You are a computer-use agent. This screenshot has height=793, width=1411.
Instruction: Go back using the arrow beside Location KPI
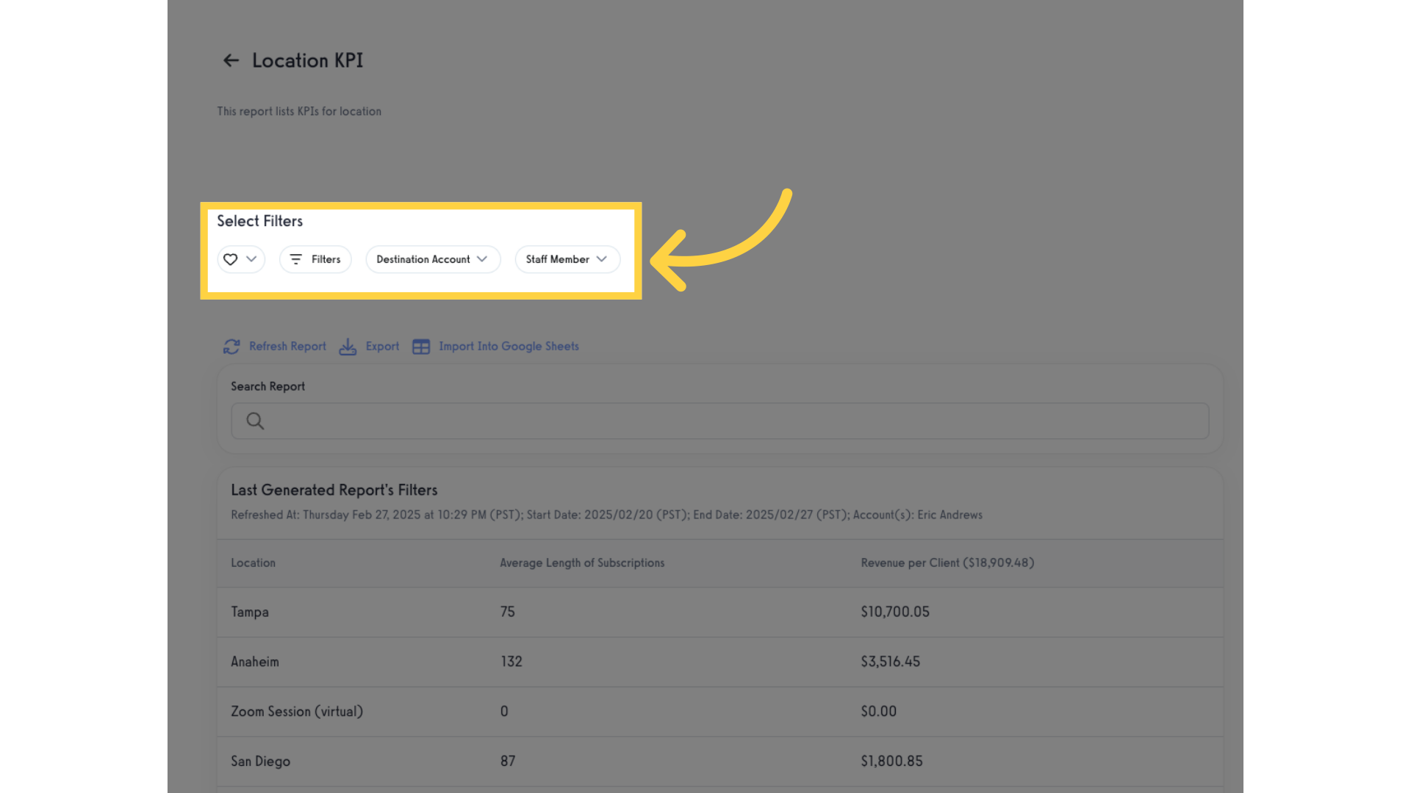(x=231, y=60)
